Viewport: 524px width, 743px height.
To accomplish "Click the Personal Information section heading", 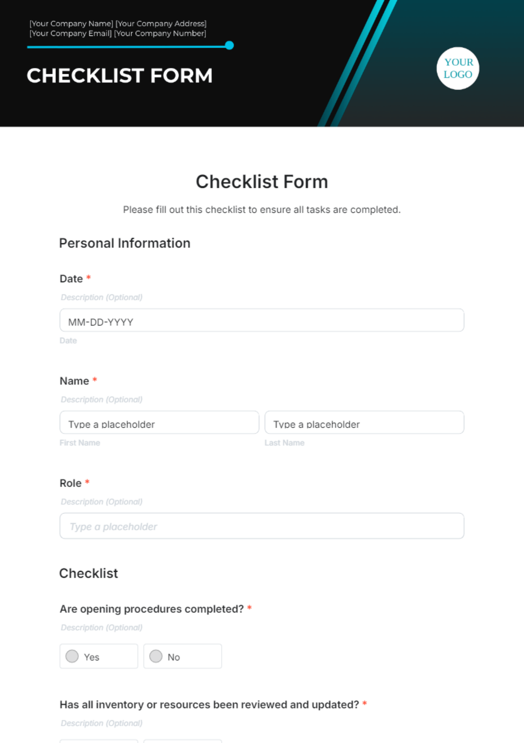I will pos(125,243).
